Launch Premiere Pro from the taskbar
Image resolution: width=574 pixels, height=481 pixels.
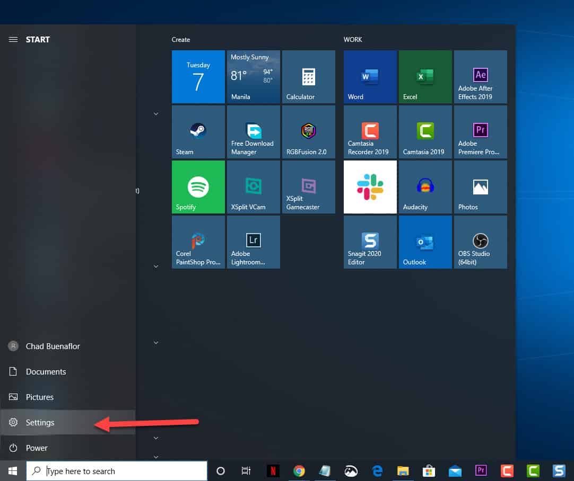point(481,471)
